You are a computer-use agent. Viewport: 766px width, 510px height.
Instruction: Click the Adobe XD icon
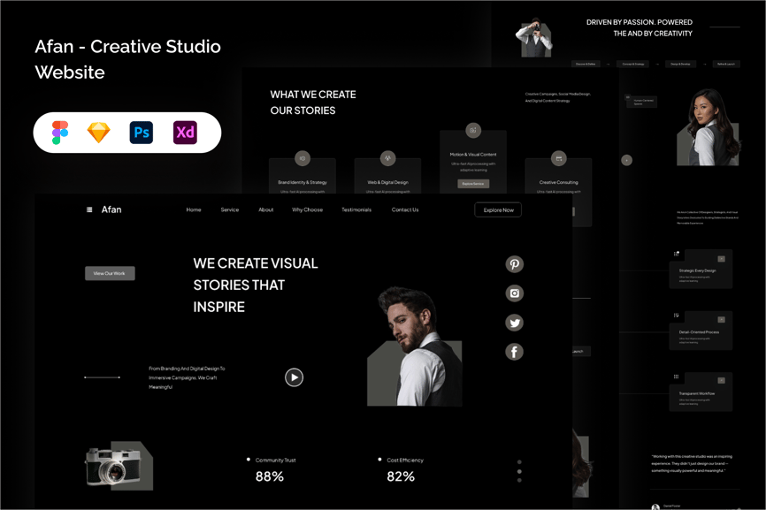tap(185, 133)
